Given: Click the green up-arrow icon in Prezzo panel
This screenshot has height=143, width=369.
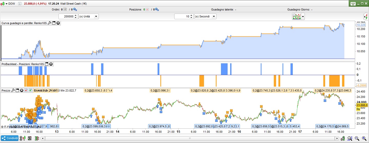Looking at the screenshot, I should click(x=30, y=90).
